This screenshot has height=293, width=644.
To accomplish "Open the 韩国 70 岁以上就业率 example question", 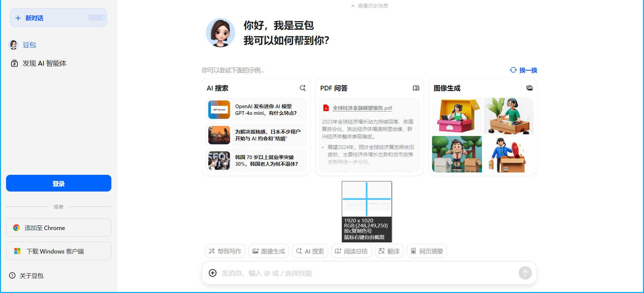I will (256, 160).
